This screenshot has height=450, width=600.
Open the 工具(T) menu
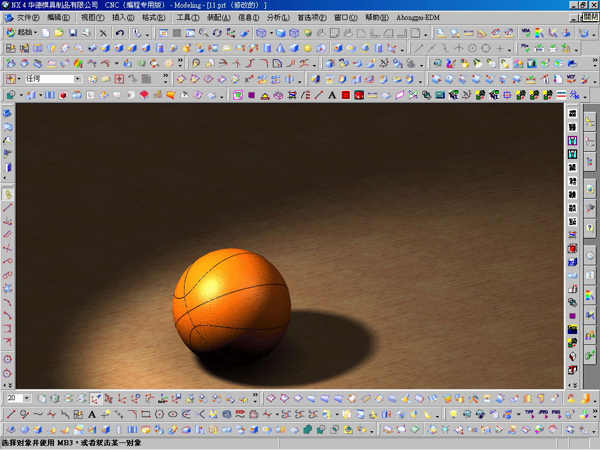(188, 18)
